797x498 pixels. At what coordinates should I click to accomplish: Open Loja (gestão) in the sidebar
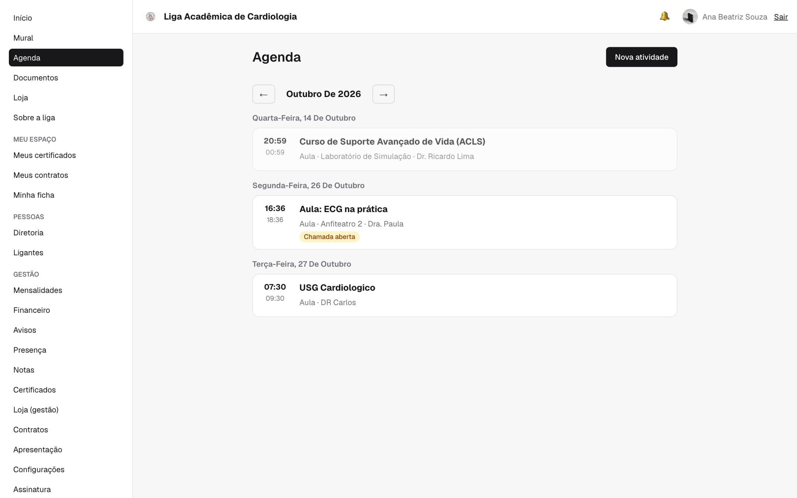click(x=66, y=409)
